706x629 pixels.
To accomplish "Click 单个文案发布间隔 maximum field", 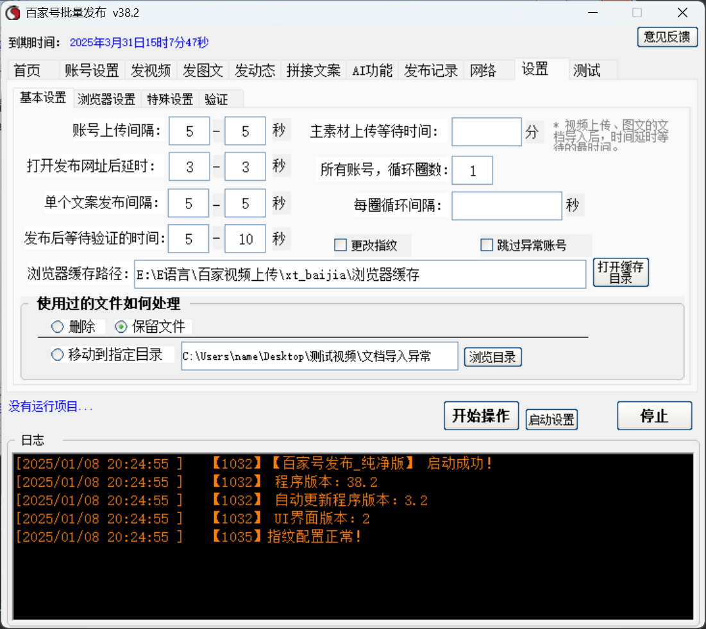I will 245,203.
